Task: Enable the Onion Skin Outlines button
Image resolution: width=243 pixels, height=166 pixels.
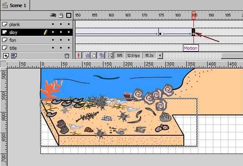Action: [x=94, y=55]
